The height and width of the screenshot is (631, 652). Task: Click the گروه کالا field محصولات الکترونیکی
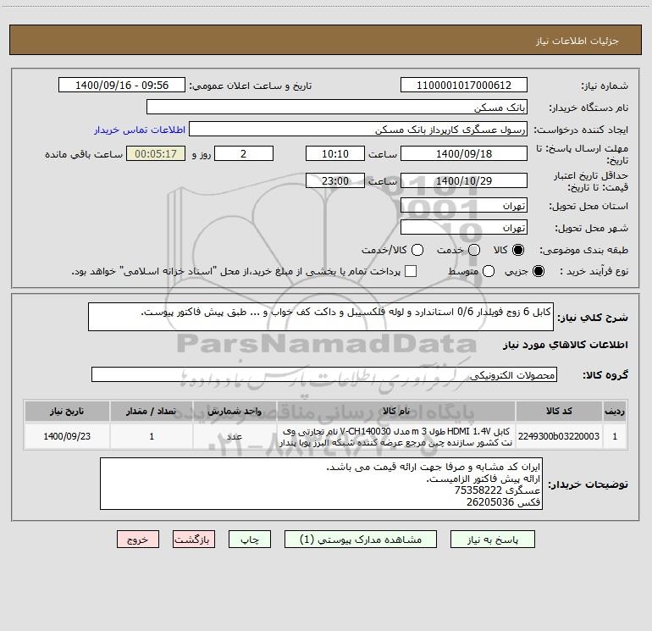[324, 374]
